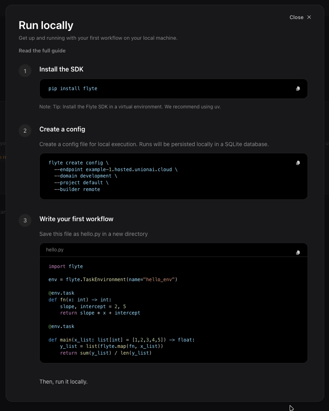Click the def fn(x: int) line

[80, 299]
